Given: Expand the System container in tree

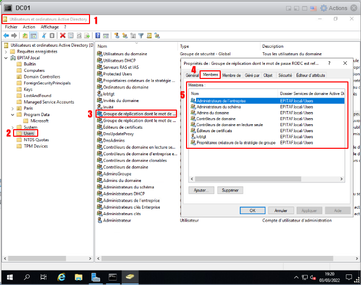Looking at the screenshot, I should point(13,127).
